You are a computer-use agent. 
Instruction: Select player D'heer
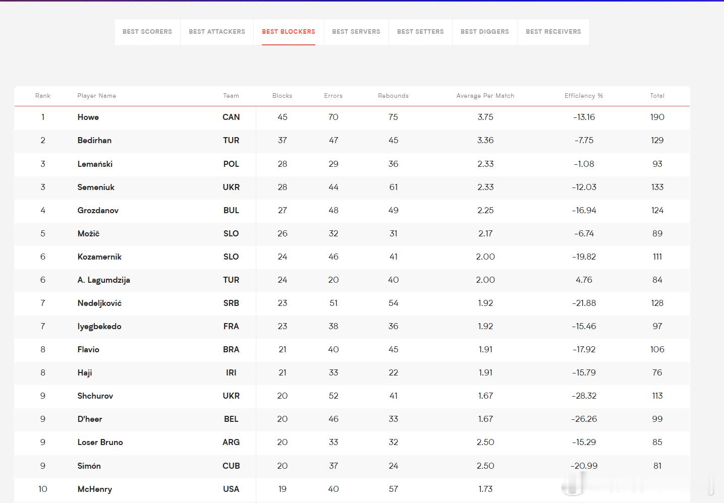90,419
